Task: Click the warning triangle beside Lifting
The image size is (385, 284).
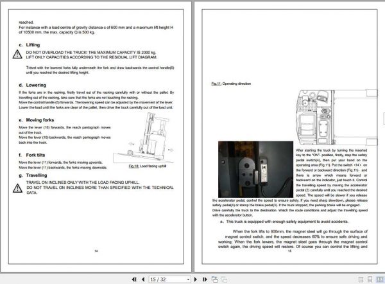Action: point(17,55)
